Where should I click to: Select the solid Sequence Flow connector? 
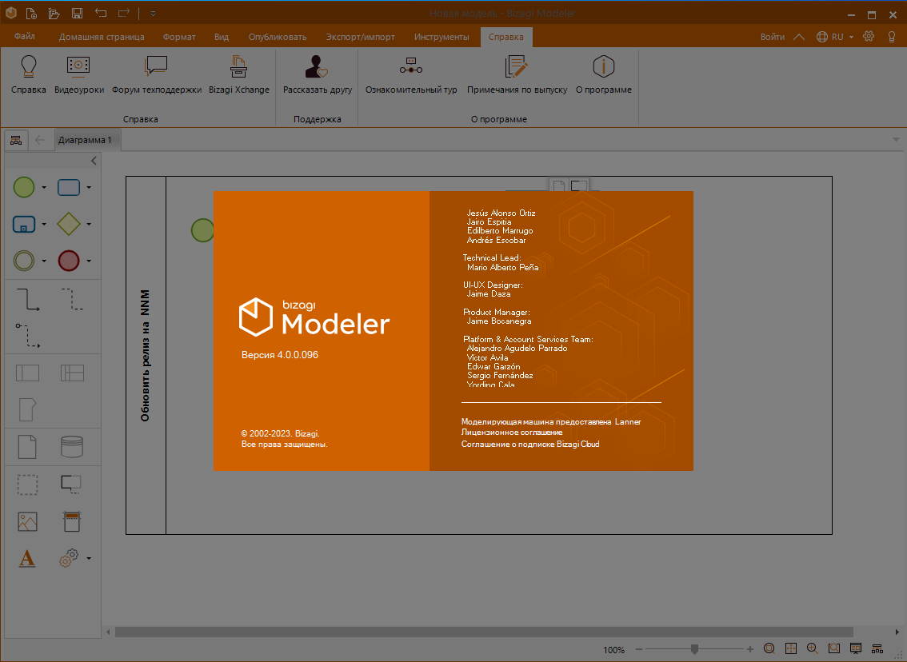27,300
